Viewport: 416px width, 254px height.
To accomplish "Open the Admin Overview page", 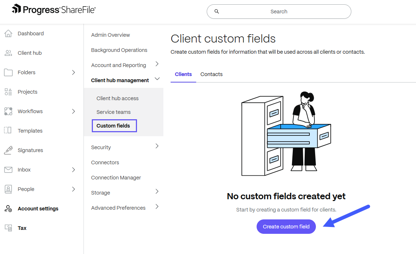I will coord(110,35).
